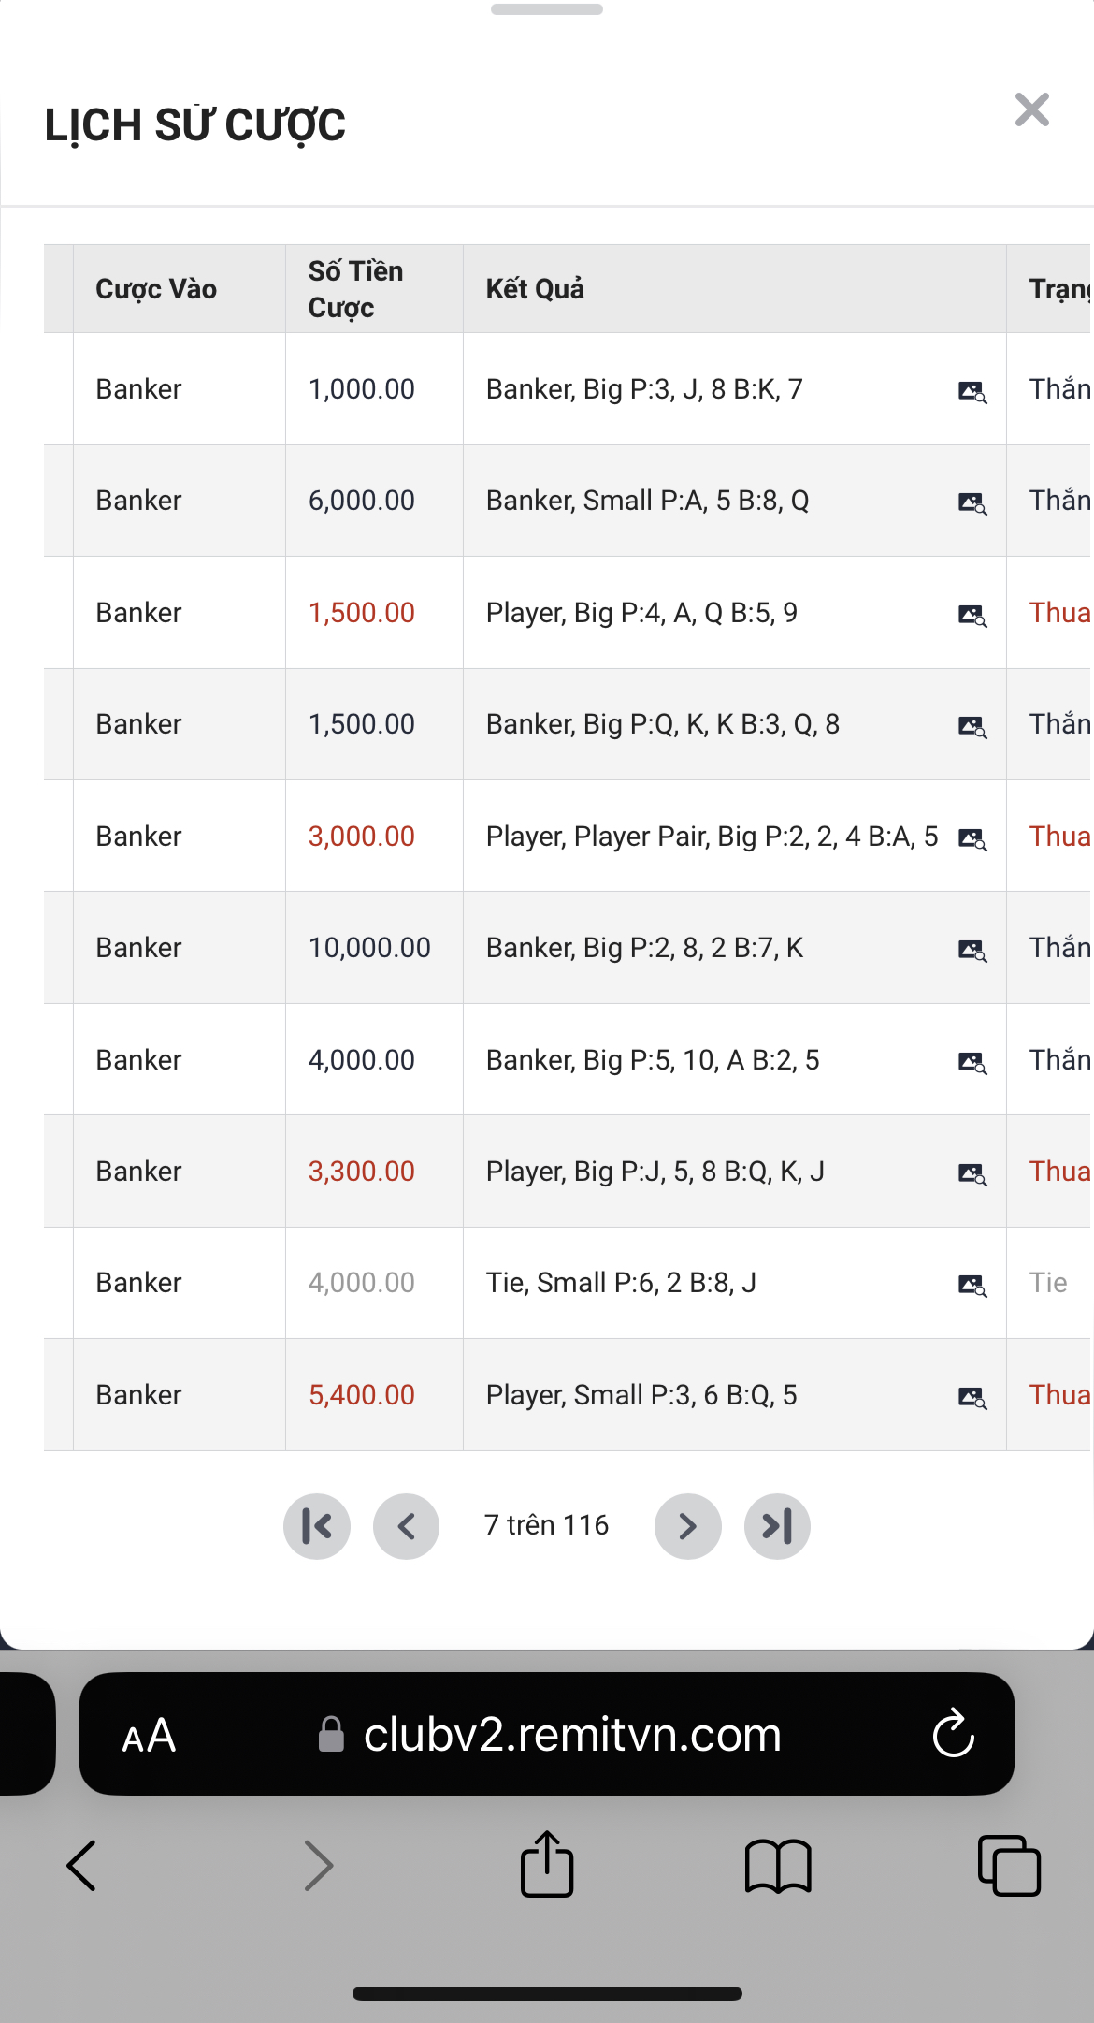Click the Số Tiền Cược column header
This screenshot has width=1094, height=2023.
(x=356, y=289)
